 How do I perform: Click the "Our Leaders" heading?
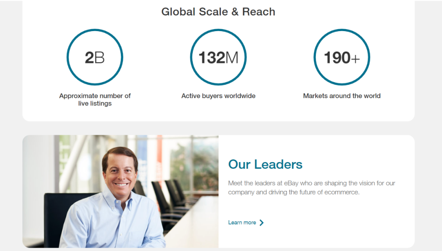[x=265, y=165]
